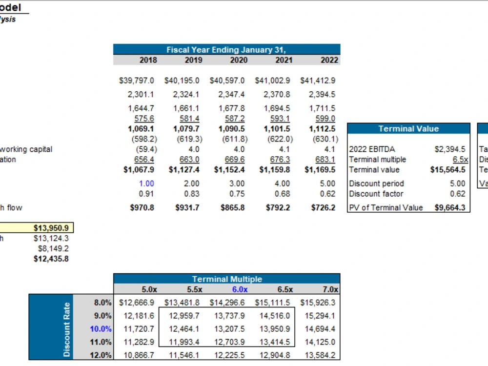Click the Terminal value of $15,564.5
The image size is (488, 366).
[x=448, y=170]
